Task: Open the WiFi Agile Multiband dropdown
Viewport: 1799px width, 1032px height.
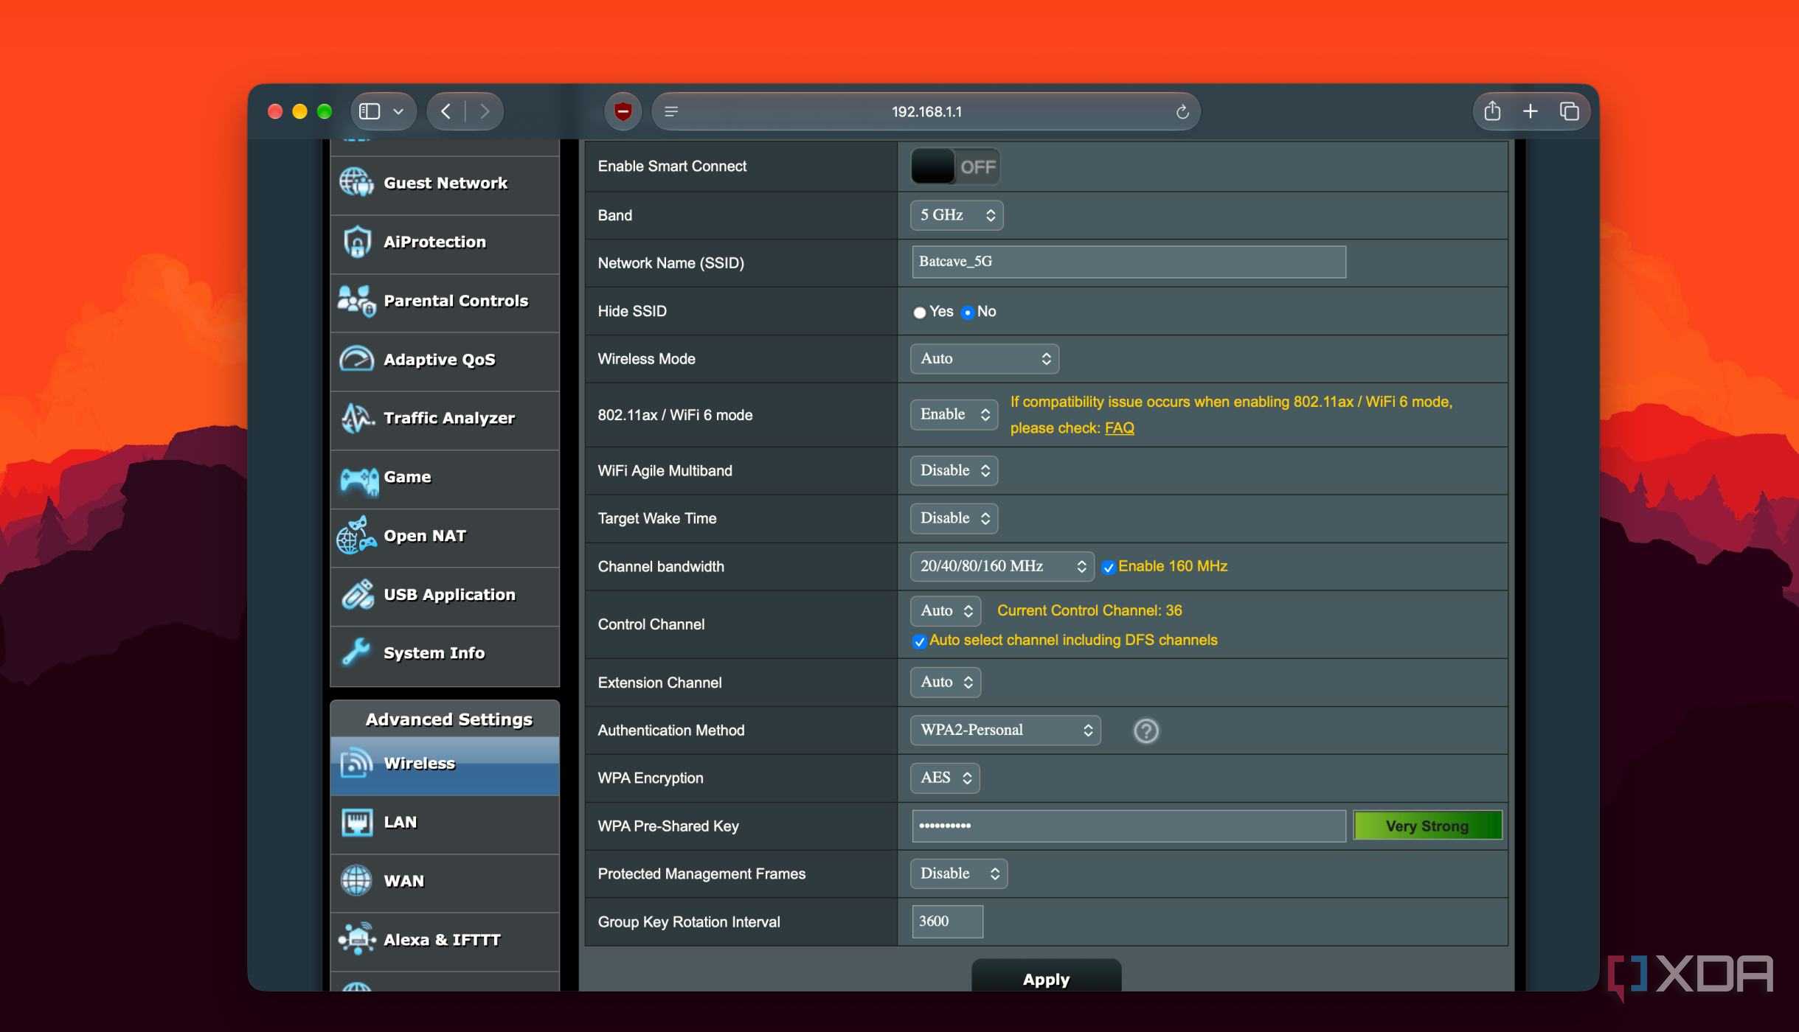Action: pyautogui.click(x=954, y=470)
